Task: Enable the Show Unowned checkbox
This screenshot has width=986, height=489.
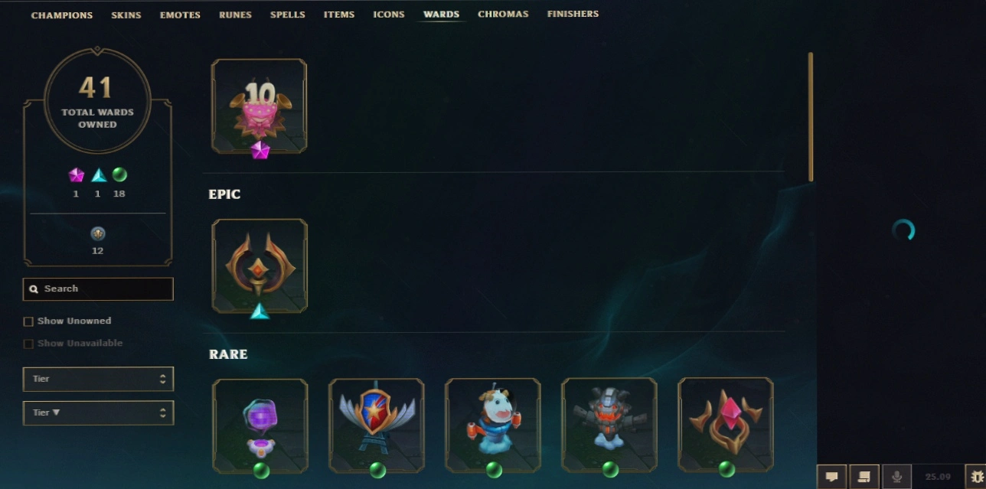Action: pyautogui.click(x=28, y=321)
